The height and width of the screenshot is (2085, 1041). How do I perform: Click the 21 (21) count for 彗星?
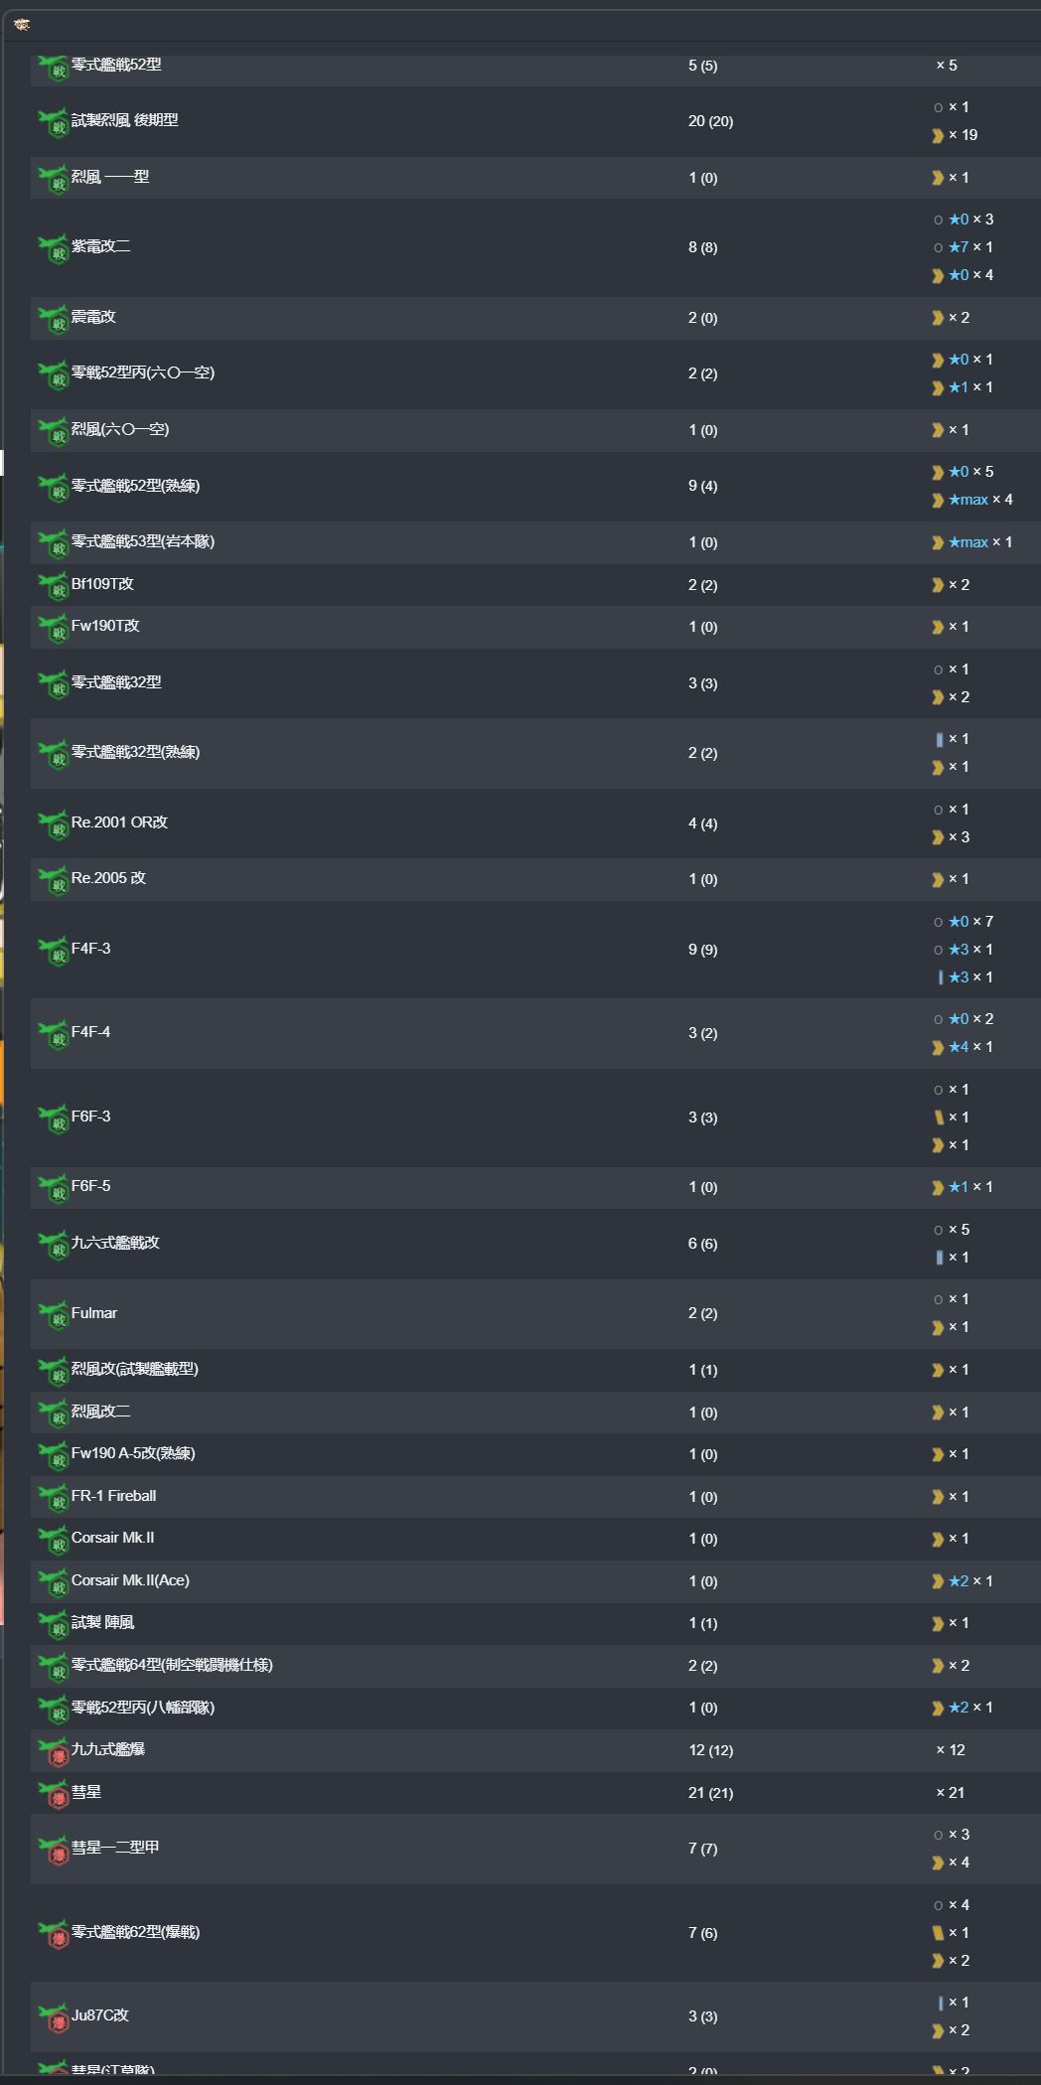[x=710, y=1793]
